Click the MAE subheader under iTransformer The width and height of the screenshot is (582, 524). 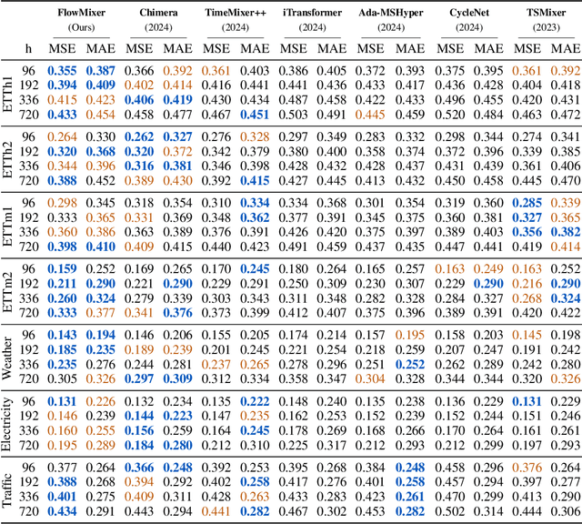(332, 48)
